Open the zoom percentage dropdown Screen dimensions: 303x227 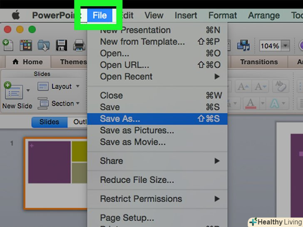tap(286, 45)
